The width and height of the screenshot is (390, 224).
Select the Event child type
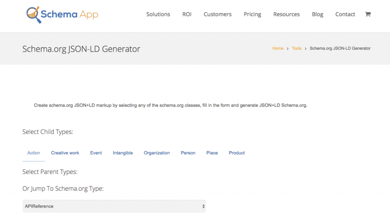point(96,153)
